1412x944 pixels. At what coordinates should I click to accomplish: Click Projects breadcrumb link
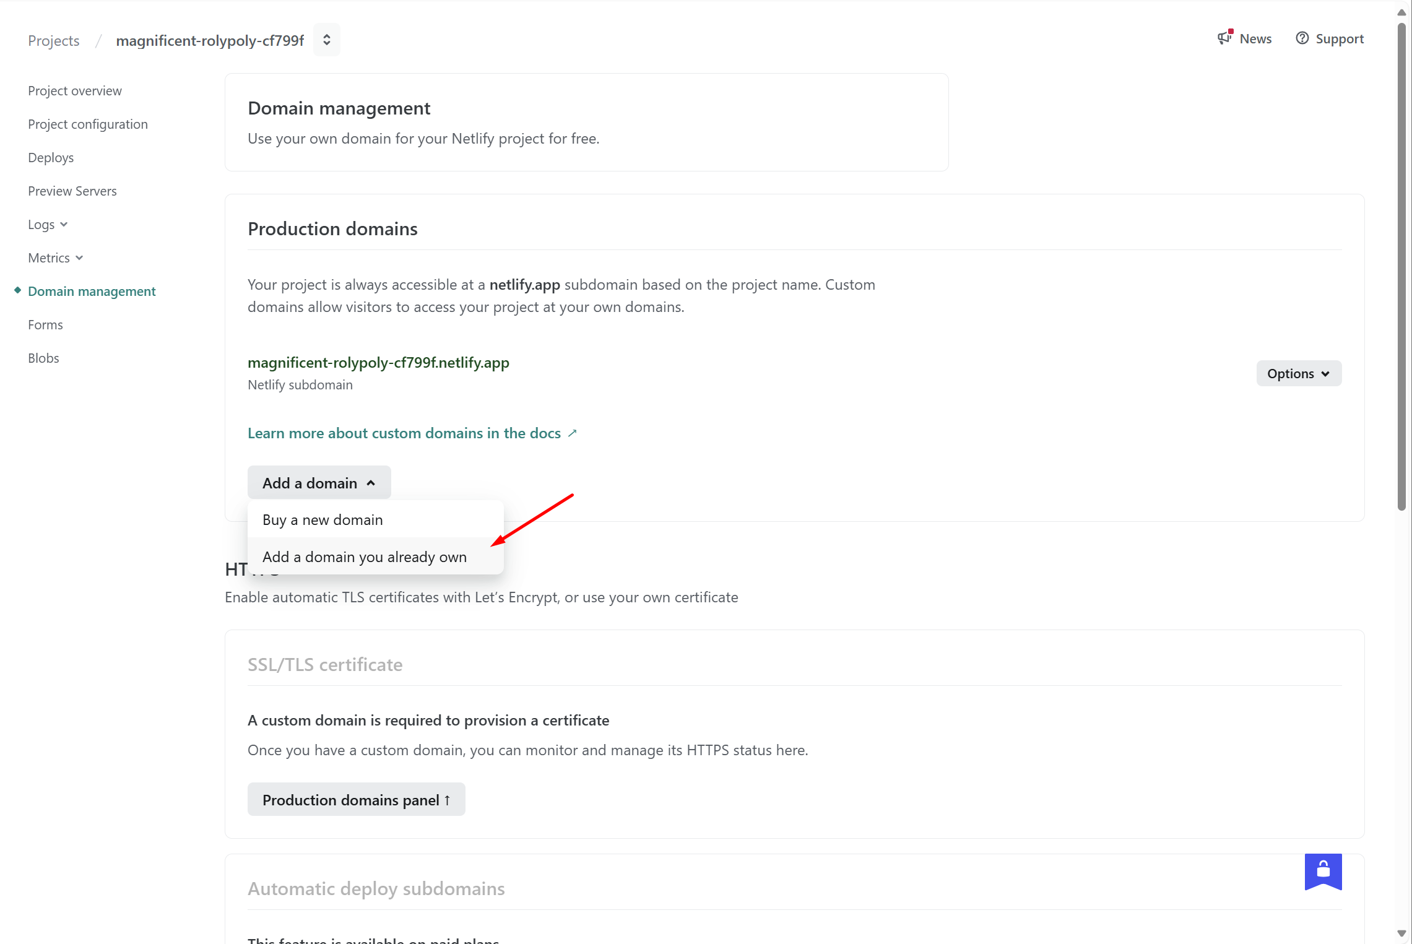click(x=54, y=41)
